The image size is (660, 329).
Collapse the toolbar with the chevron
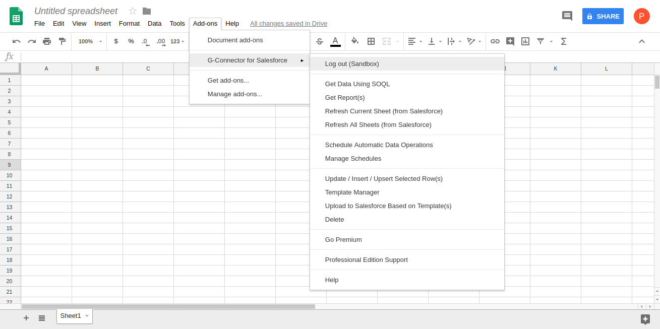click(642, 41)
